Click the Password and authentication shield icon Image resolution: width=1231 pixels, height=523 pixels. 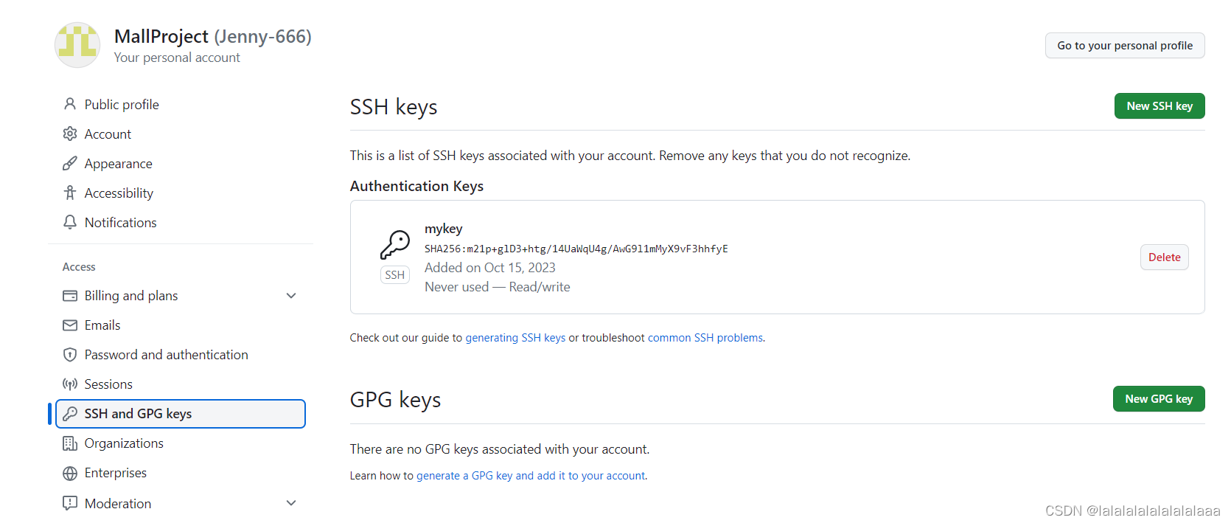70,355
